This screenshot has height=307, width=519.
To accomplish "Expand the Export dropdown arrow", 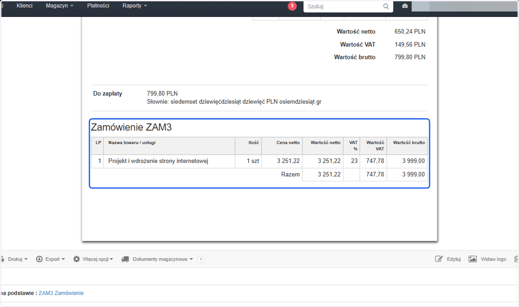I will (x=63, y=259).
